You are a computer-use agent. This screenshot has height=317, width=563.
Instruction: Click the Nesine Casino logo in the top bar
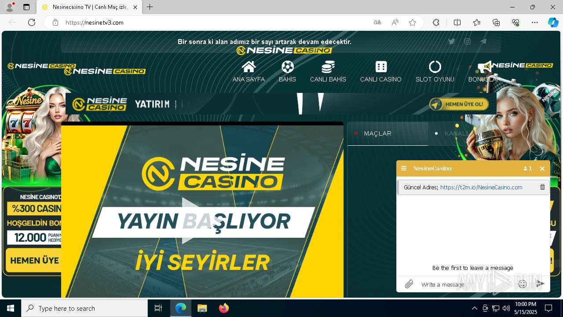coord(284,50)
